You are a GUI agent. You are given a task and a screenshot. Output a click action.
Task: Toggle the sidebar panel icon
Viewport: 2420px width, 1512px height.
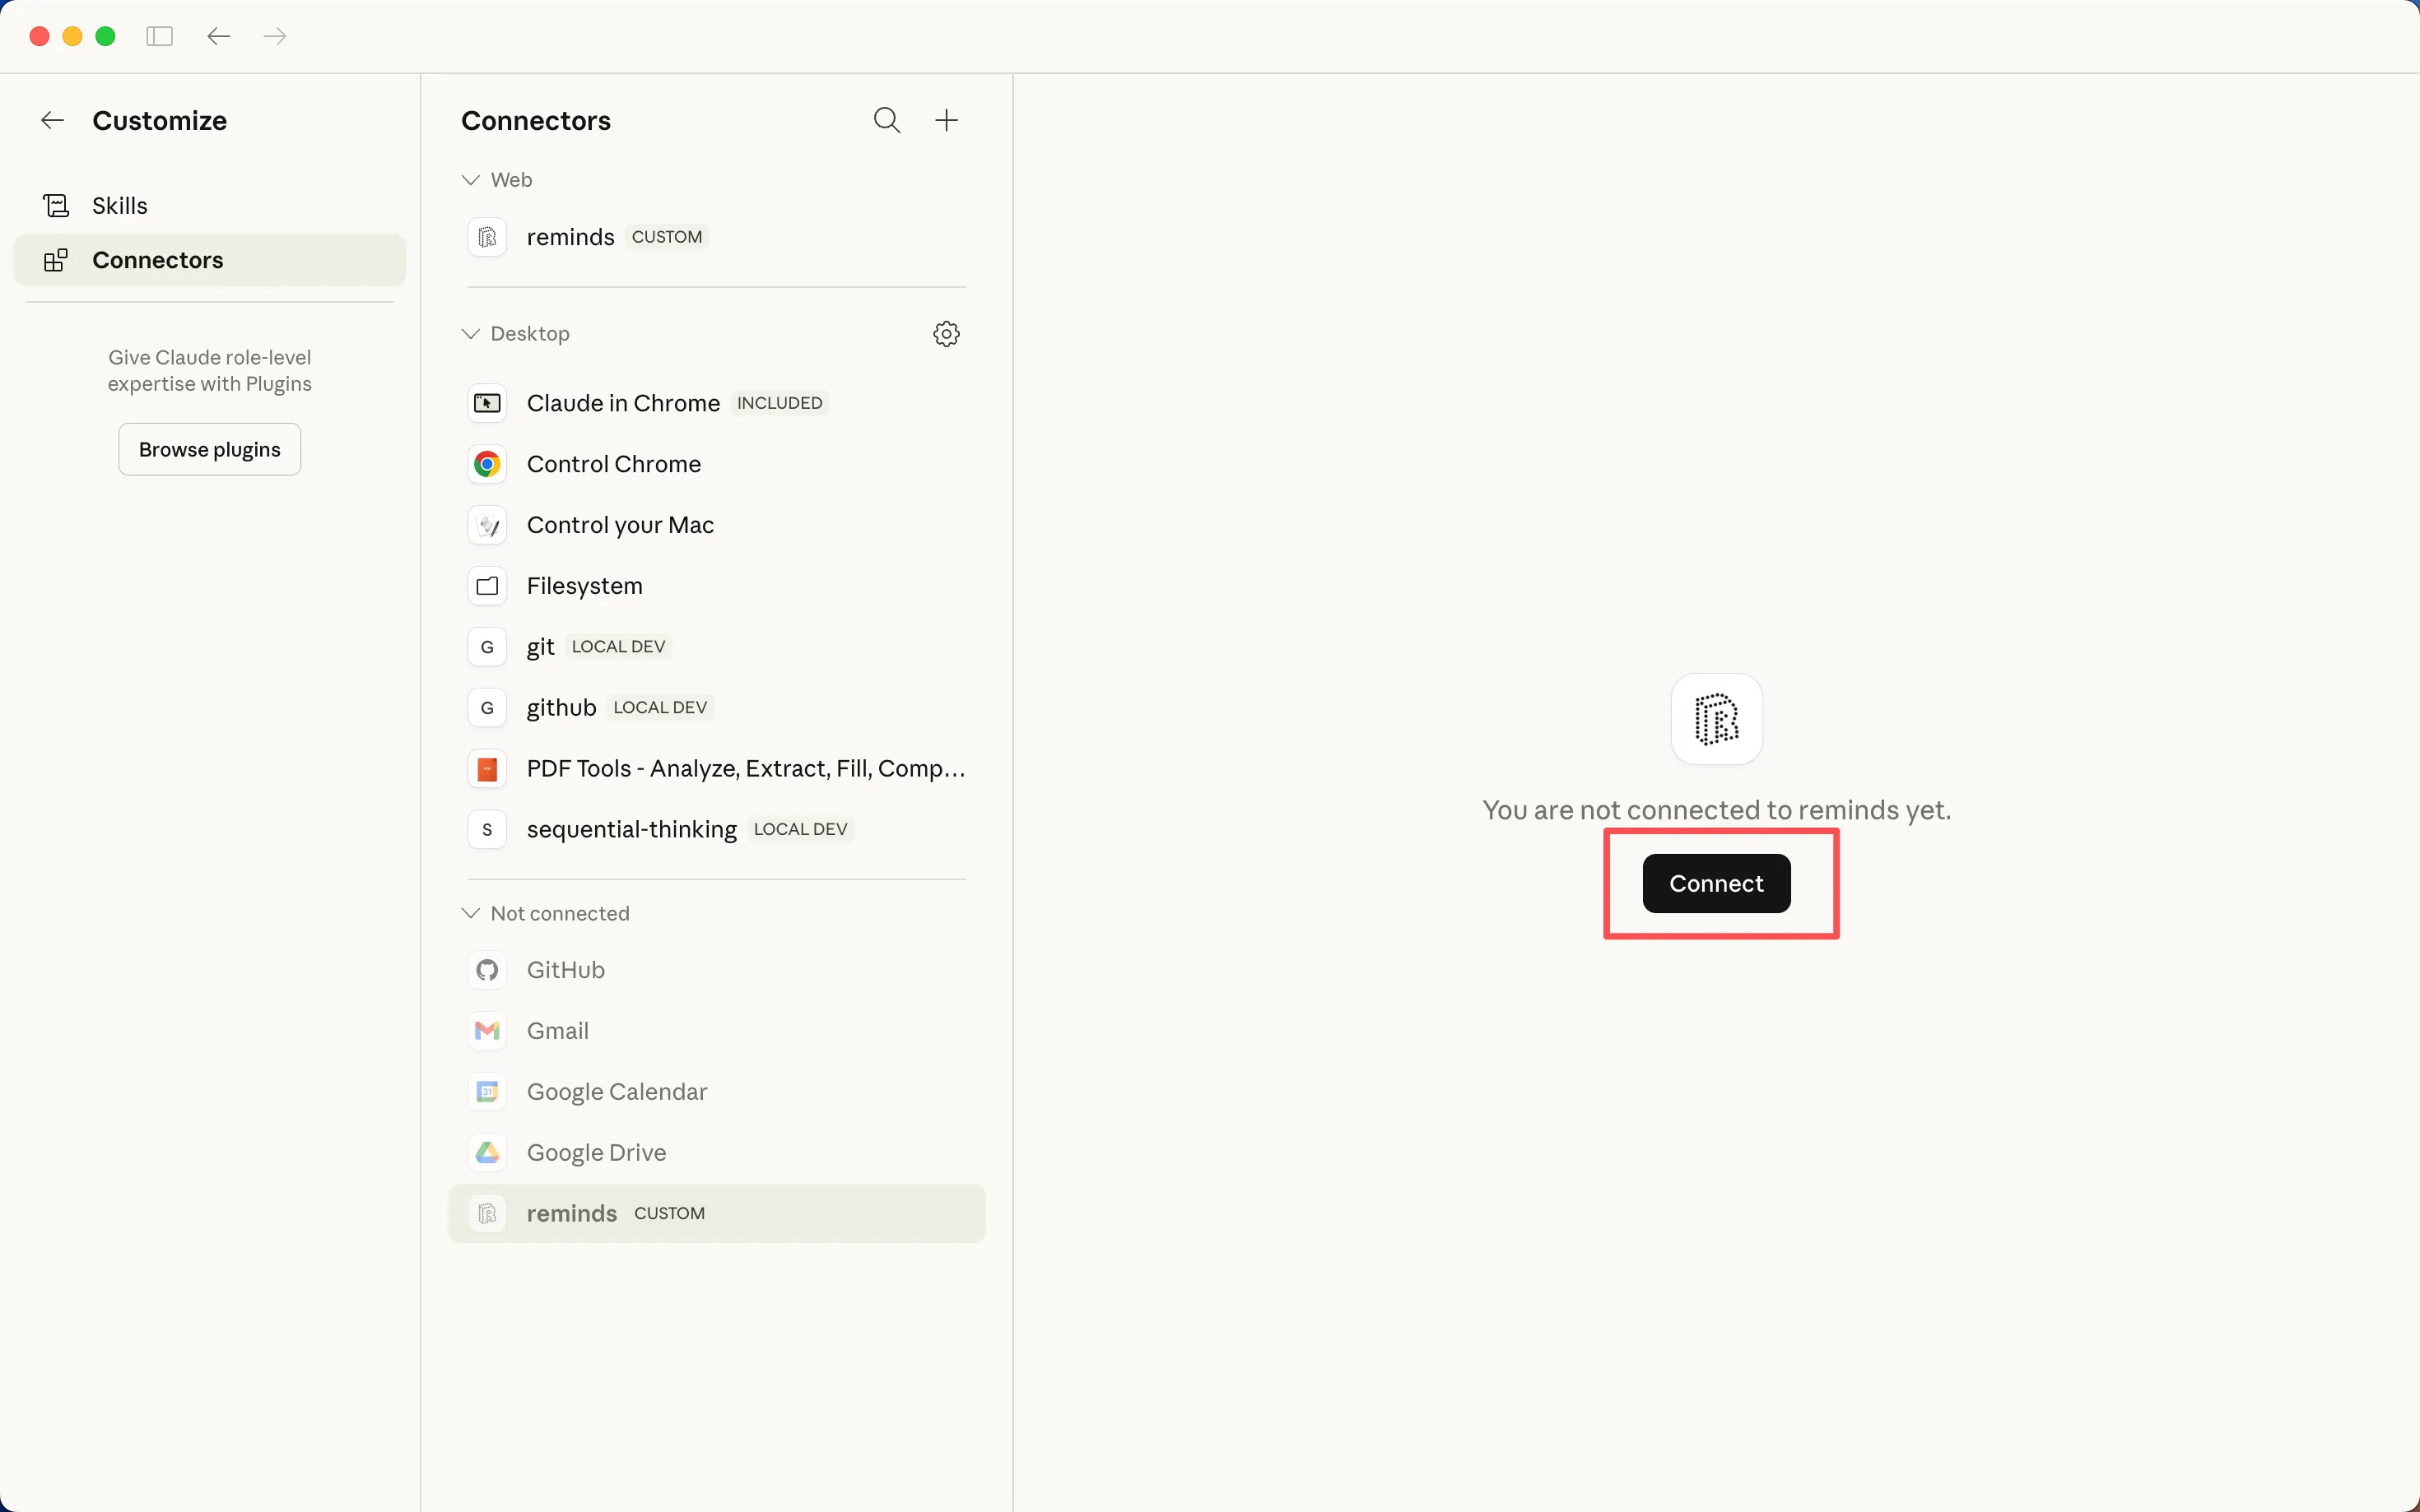[x=159, y=37]
